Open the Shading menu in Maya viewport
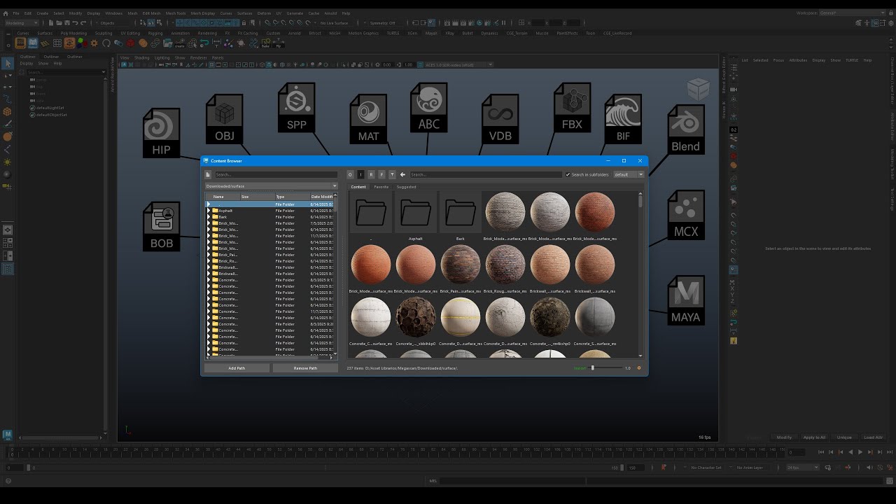This screenshot has height=504, width=896. click(x=142, y=57)
